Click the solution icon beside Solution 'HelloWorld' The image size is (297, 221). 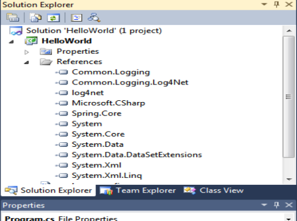coord(16,31)
